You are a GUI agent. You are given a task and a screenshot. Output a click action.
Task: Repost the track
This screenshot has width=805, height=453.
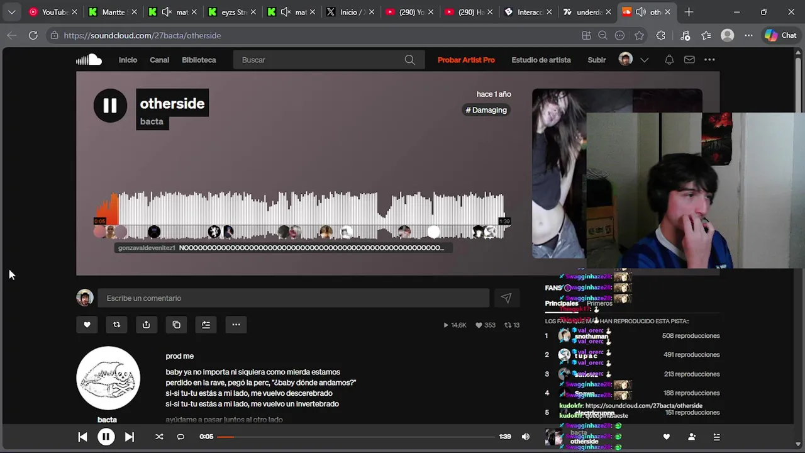click(116, 325)
